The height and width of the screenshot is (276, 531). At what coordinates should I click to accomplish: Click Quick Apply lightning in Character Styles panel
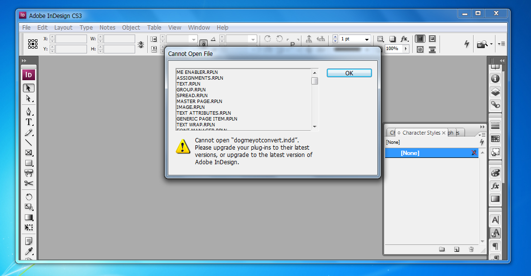[481, 142]
